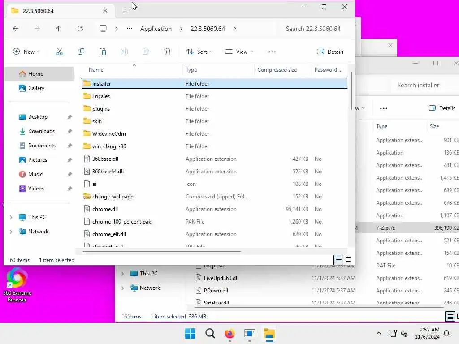
Task: Open the View dropdown menu
Action: click(239, 52)
